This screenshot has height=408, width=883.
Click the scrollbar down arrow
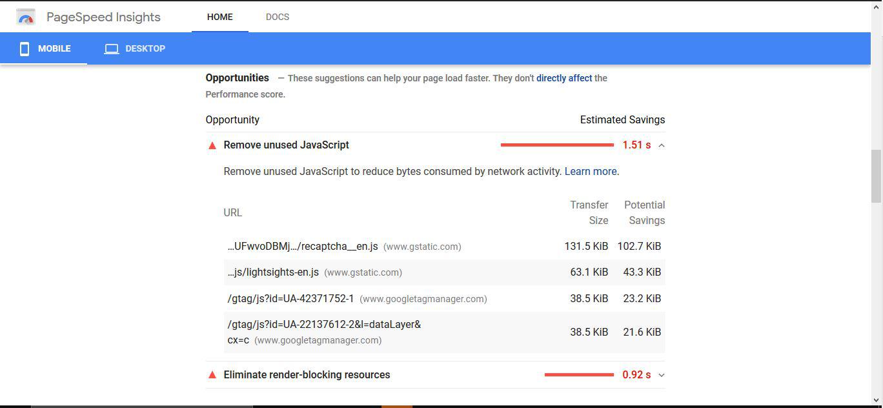[877, 400]
